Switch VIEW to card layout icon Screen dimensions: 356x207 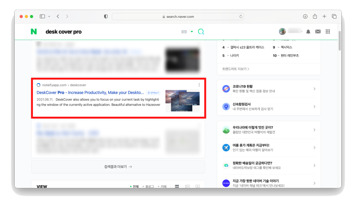177,186
